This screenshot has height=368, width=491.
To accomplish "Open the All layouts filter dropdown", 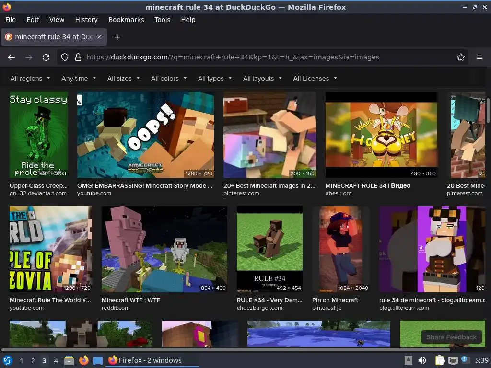I will [x=262, y=78].
